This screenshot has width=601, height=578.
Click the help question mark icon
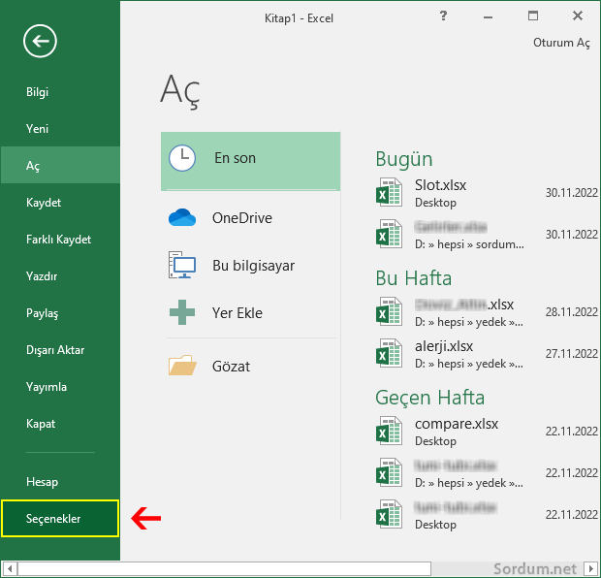tap(443, 16)
